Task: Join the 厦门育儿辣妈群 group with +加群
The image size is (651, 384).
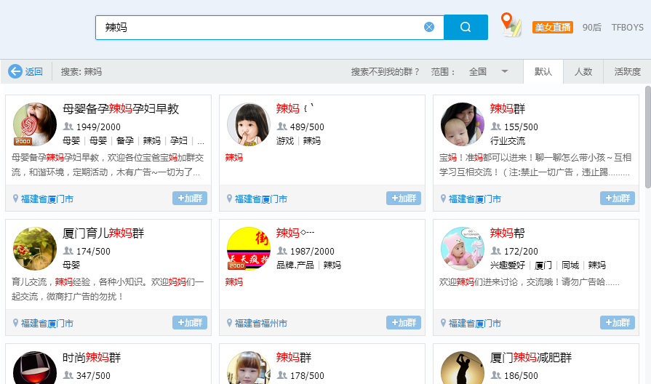Action: tap(190, 323)
